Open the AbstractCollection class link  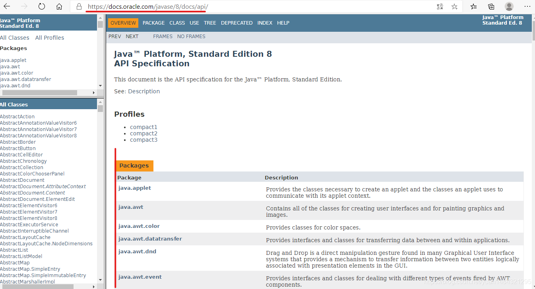pos(21,168)
